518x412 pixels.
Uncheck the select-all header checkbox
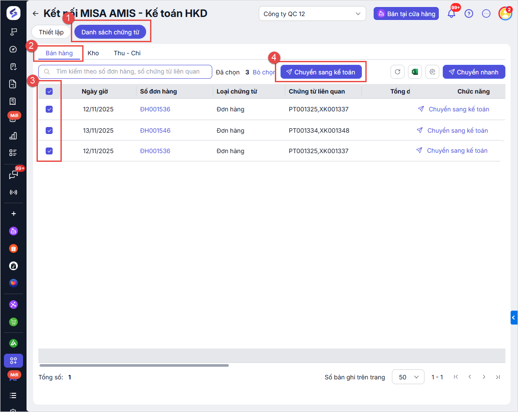pos(49,91)
